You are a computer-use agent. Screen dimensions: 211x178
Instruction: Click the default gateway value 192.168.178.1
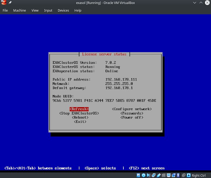pos(119,88)
